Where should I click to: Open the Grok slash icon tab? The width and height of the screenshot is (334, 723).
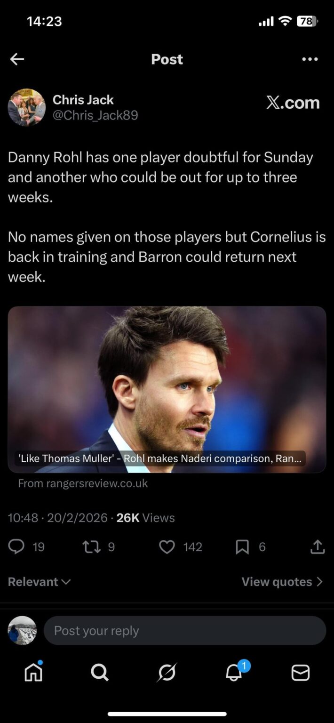point(167,673)
